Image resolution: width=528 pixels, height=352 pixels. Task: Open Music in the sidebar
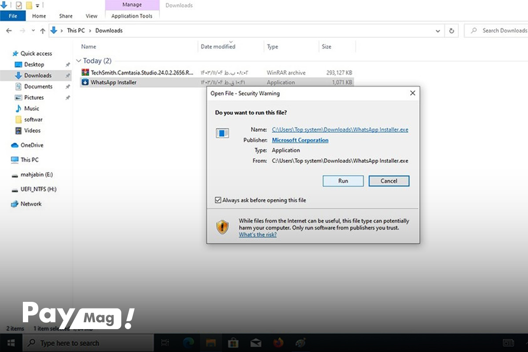click(x=32, y=108)
